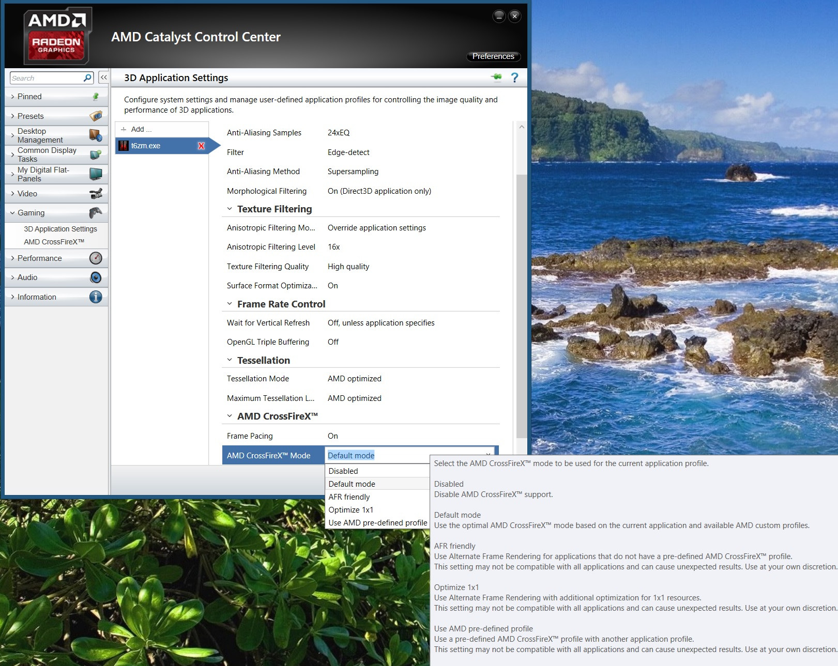Viewport: 838px width, 666px height.
Task: Expand My Digital Flat-Panels section
Action: tap(12, 174)
